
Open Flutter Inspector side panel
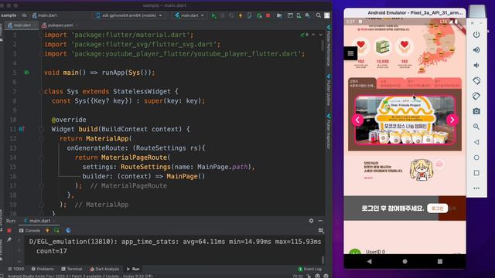coord(328,132)
